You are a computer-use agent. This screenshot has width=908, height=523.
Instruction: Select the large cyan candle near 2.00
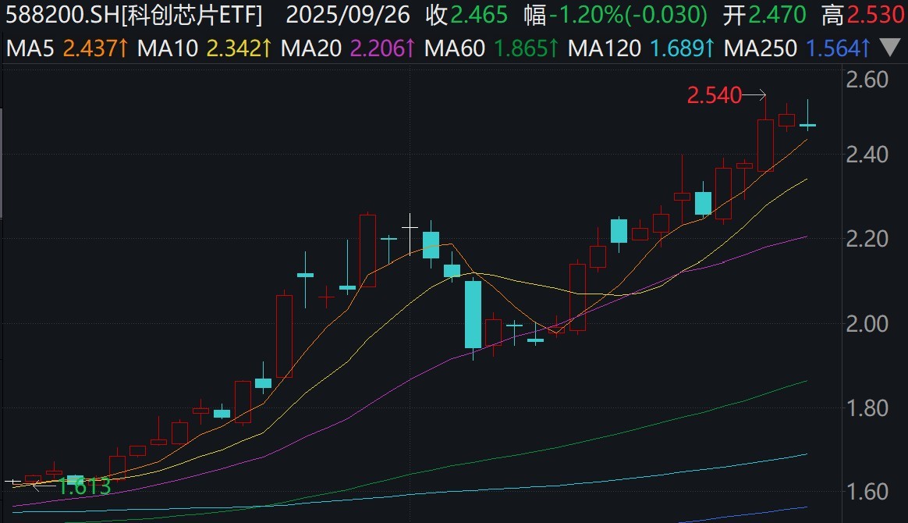pos(473,314)
